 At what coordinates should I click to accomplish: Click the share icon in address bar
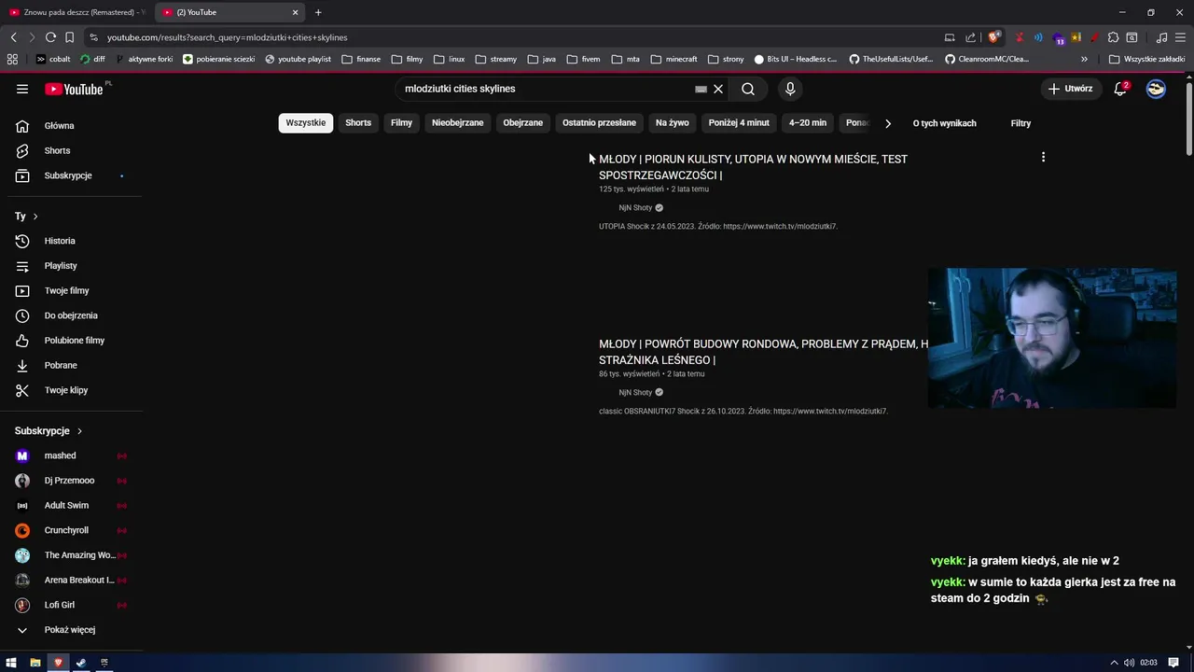(x=970, y=37)
